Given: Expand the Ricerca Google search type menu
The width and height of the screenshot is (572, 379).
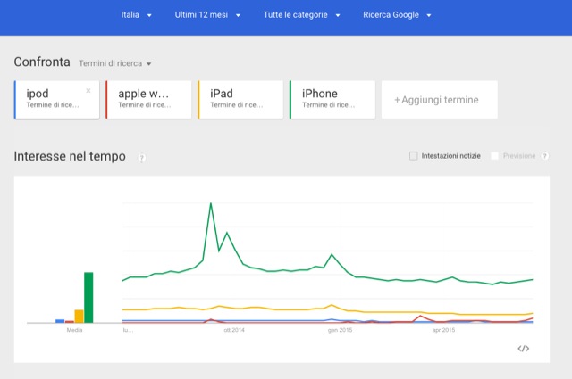Looking at the screenshot, I should click(x=398, y=15).
